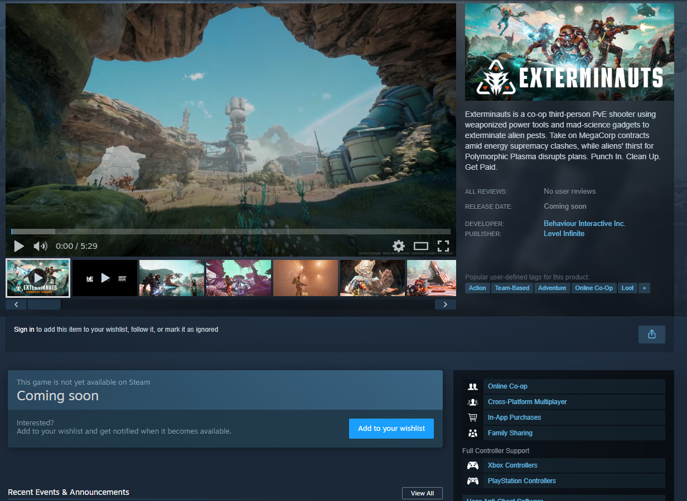Click the In-App Purchases cart icon
687x501 pixels.
(x=473, y=417)
